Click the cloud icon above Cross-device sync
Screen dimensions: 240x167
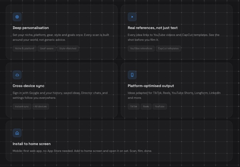pos(17,75)
